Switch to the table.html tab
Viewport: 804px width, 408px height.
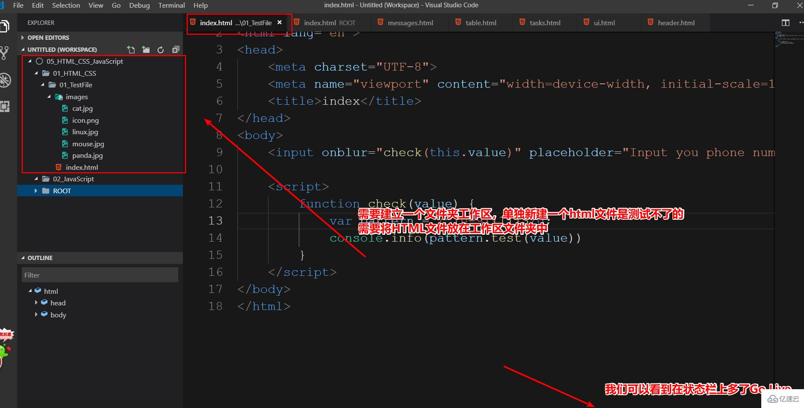481,23
